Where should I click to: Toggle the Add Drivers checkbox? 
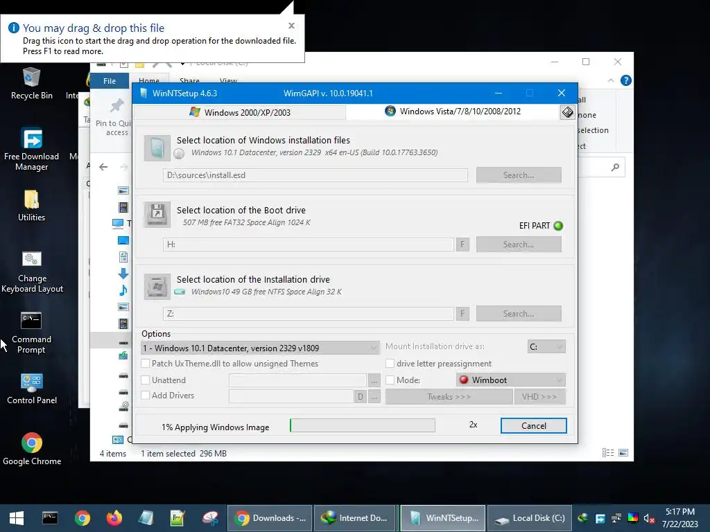point(146,395)
